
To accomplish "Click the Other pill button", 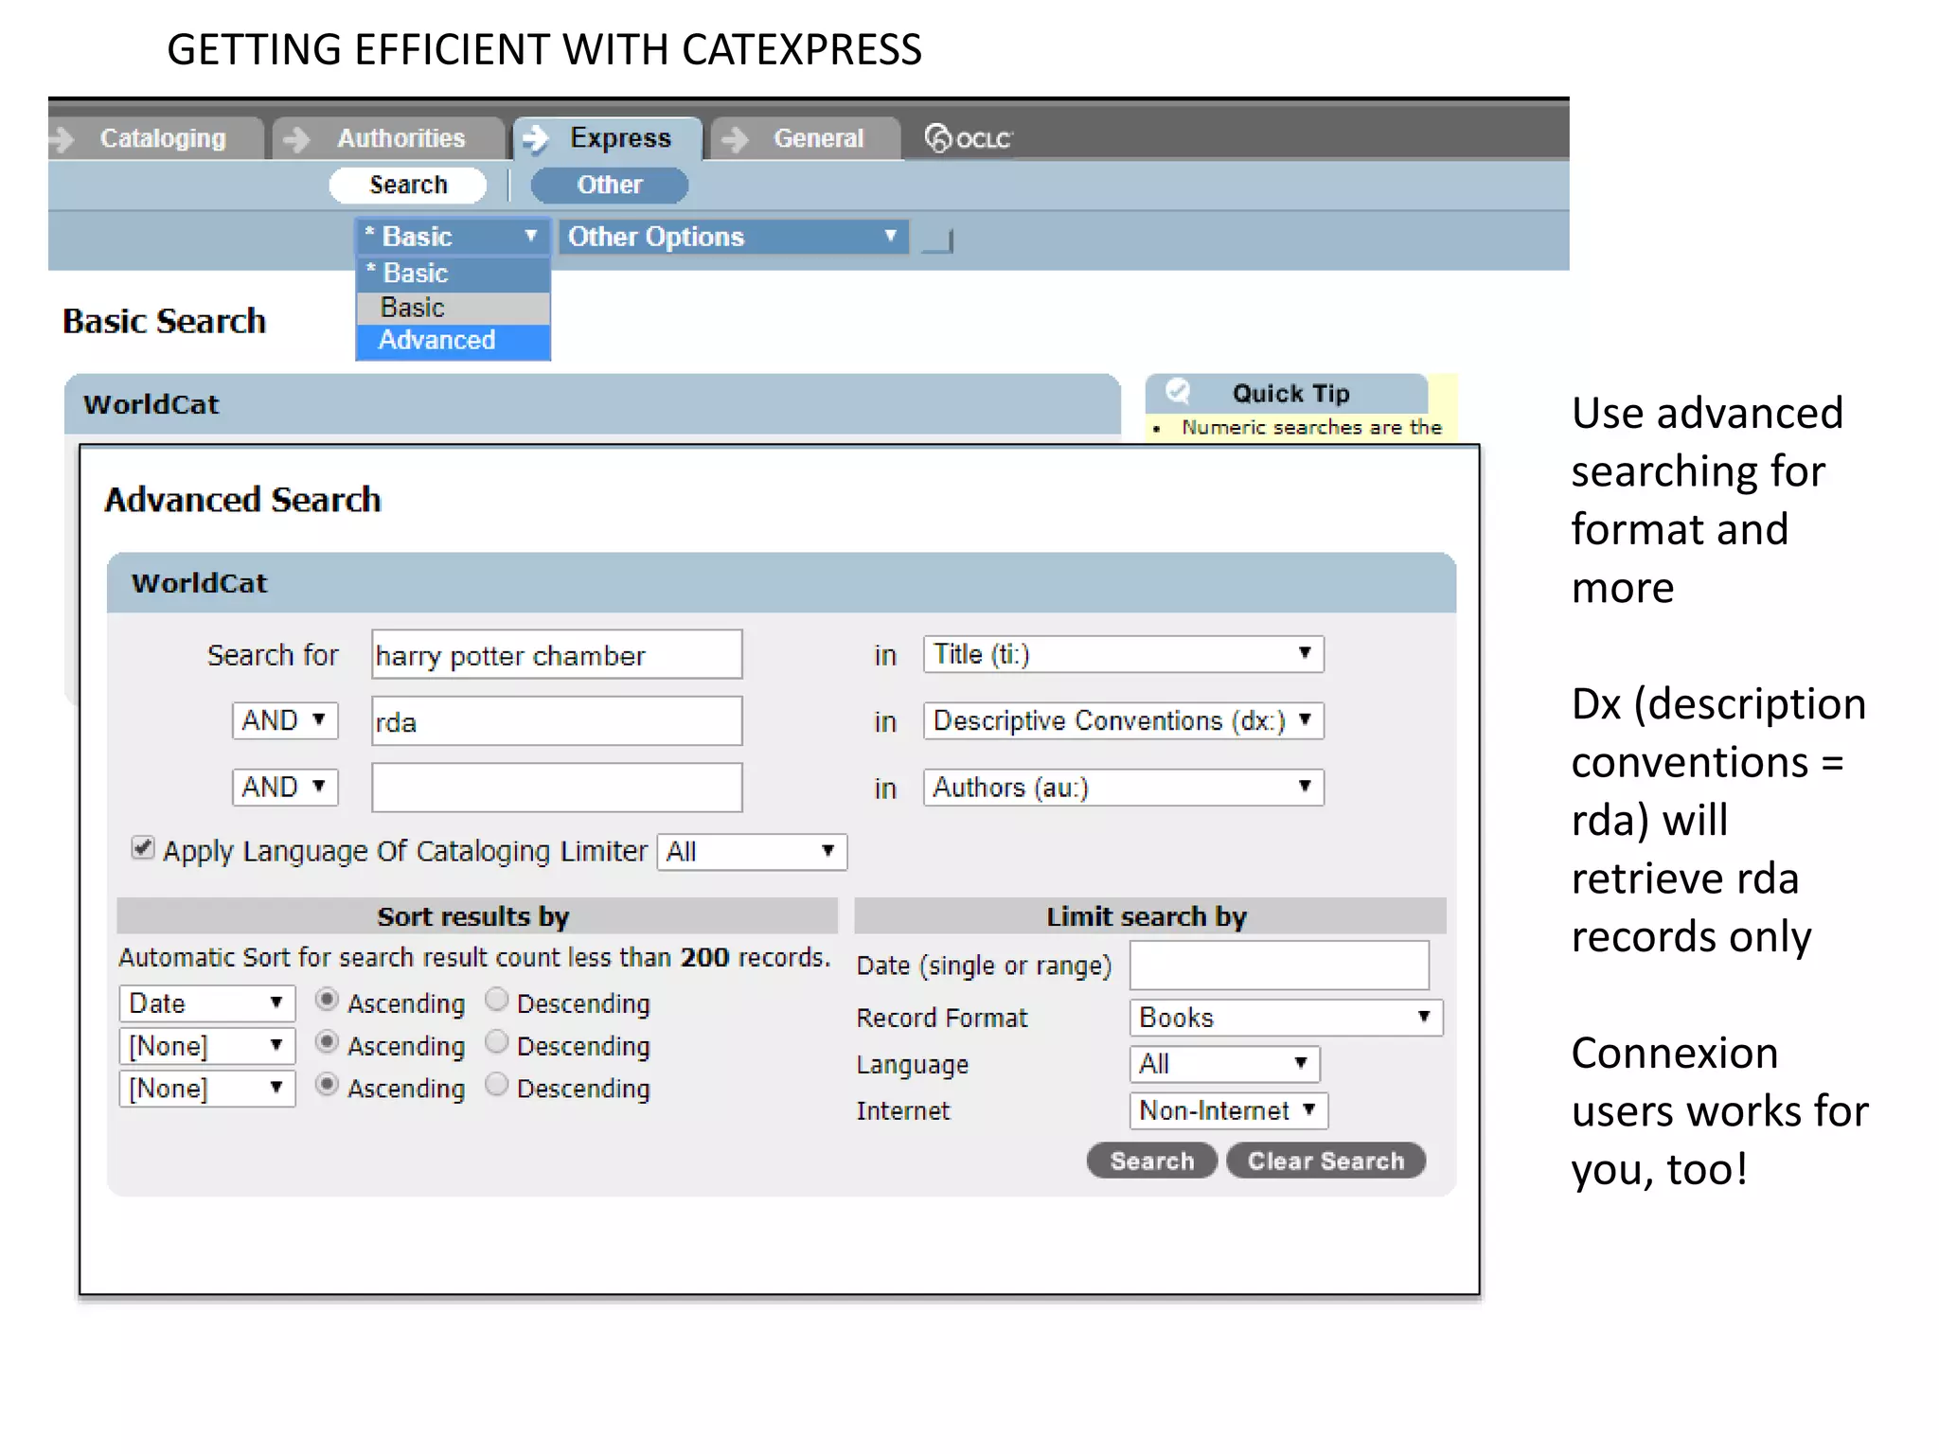I will [x=610, y=185].
